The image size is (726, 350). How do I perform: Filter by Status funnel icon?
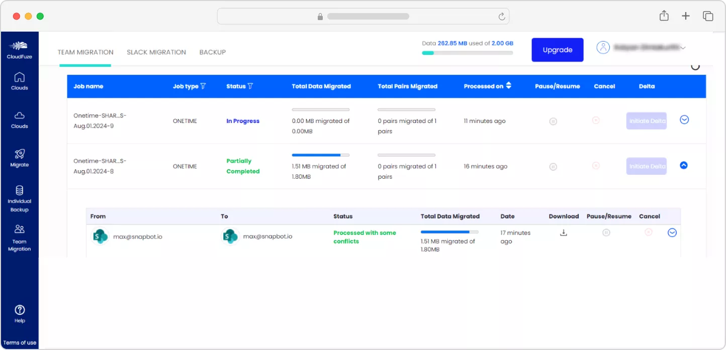tap(250, 86)
